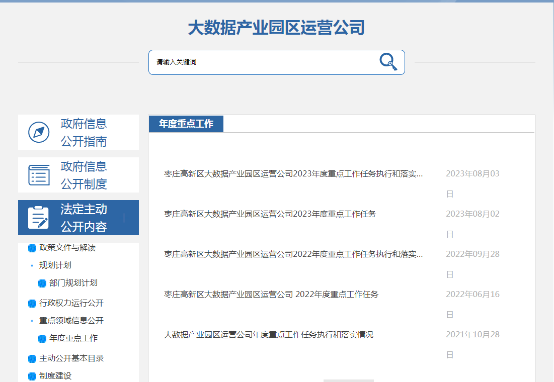
Task: Open 2023年度重点工作任务执行和落实 article link
Action: click(293, 174)
